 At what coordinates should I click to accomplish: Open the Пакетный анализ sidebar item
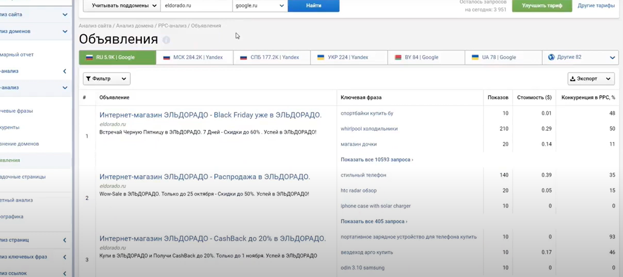tap(16, 200)
